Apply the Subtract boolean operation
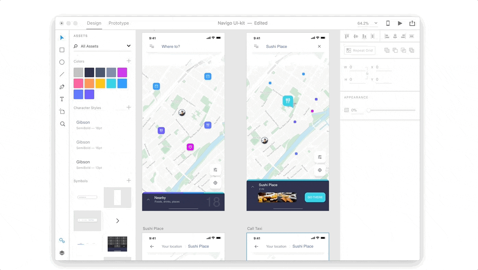The height and width of the screenshot is (270, 478). (395, 50)
